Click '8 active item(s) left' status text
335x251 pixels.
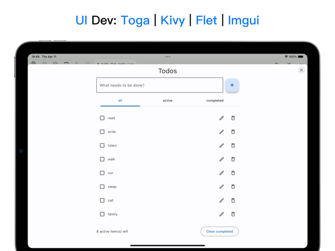(113, 231)
